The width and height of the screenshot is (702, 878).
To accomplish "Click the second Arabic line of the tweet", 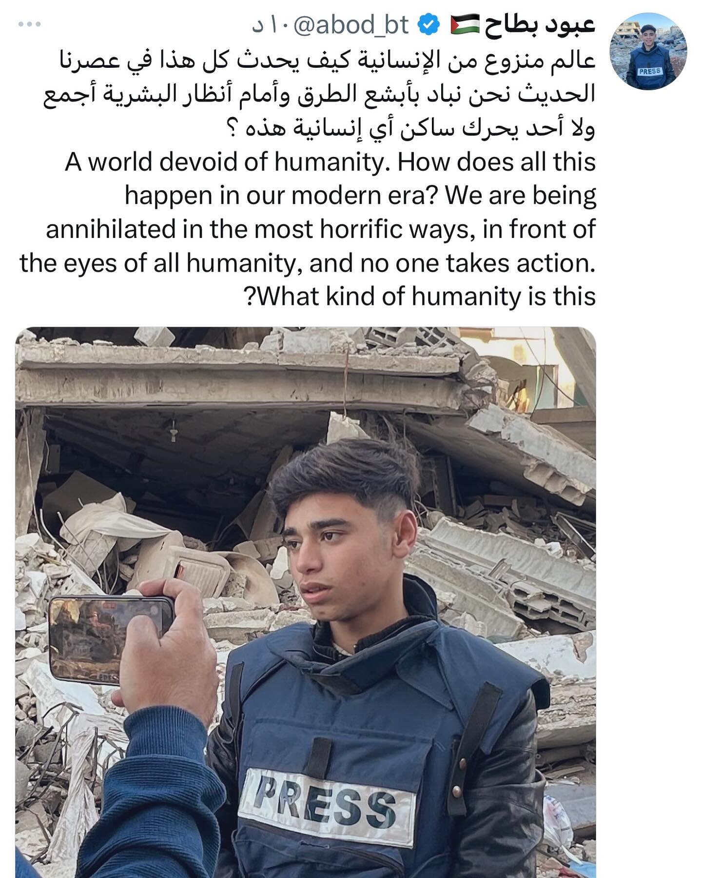I will click(x=320, y=95).
